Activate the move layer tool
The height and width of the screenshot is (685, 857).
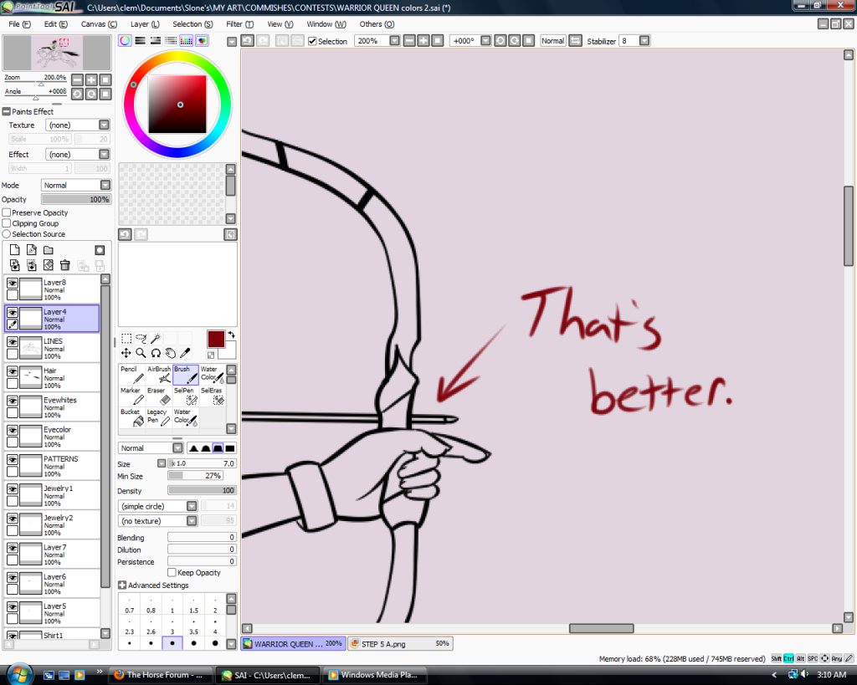pos(126,353)
